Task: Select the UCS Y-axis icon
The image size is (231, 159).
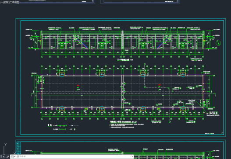Action: pos(5,145)
